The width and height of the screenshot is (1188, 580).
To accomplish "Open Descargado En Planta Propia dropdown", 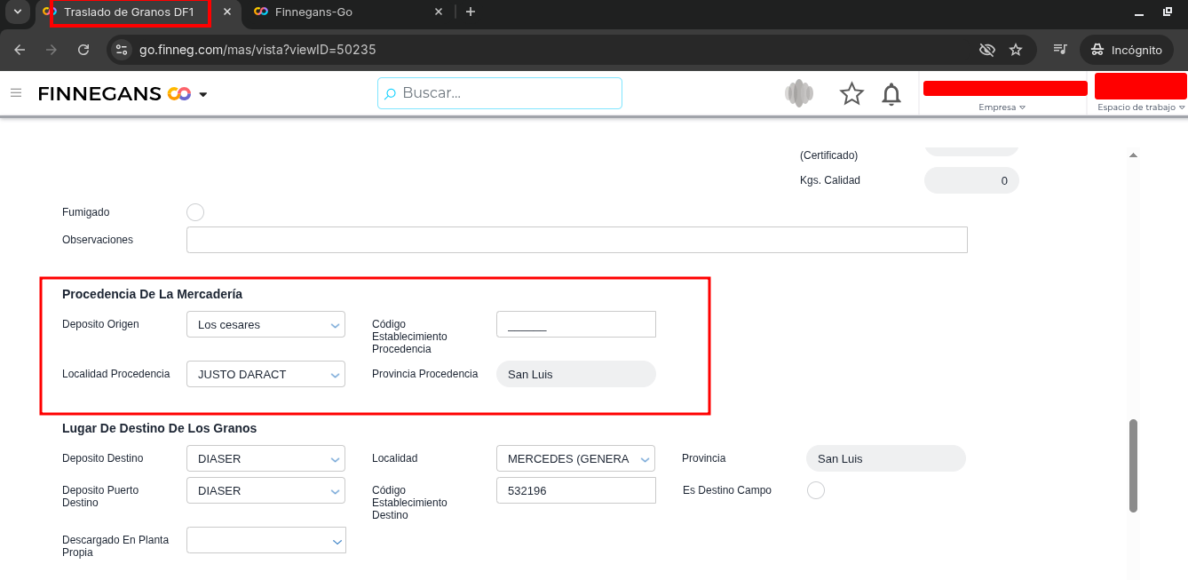I will (x=265, y=540).
